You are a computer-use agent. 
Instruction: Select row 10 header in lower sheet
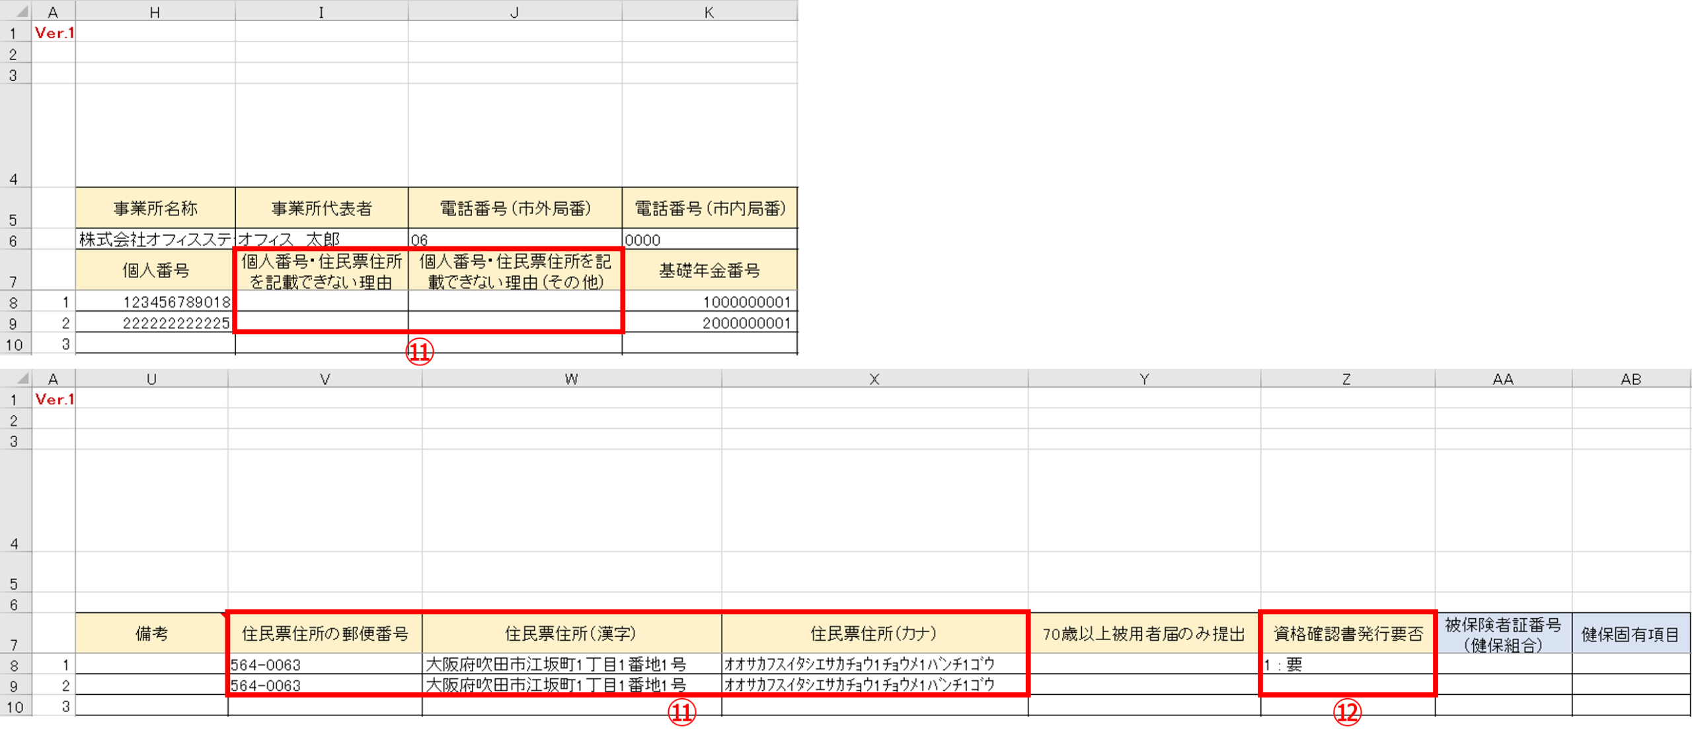(15, 706)
